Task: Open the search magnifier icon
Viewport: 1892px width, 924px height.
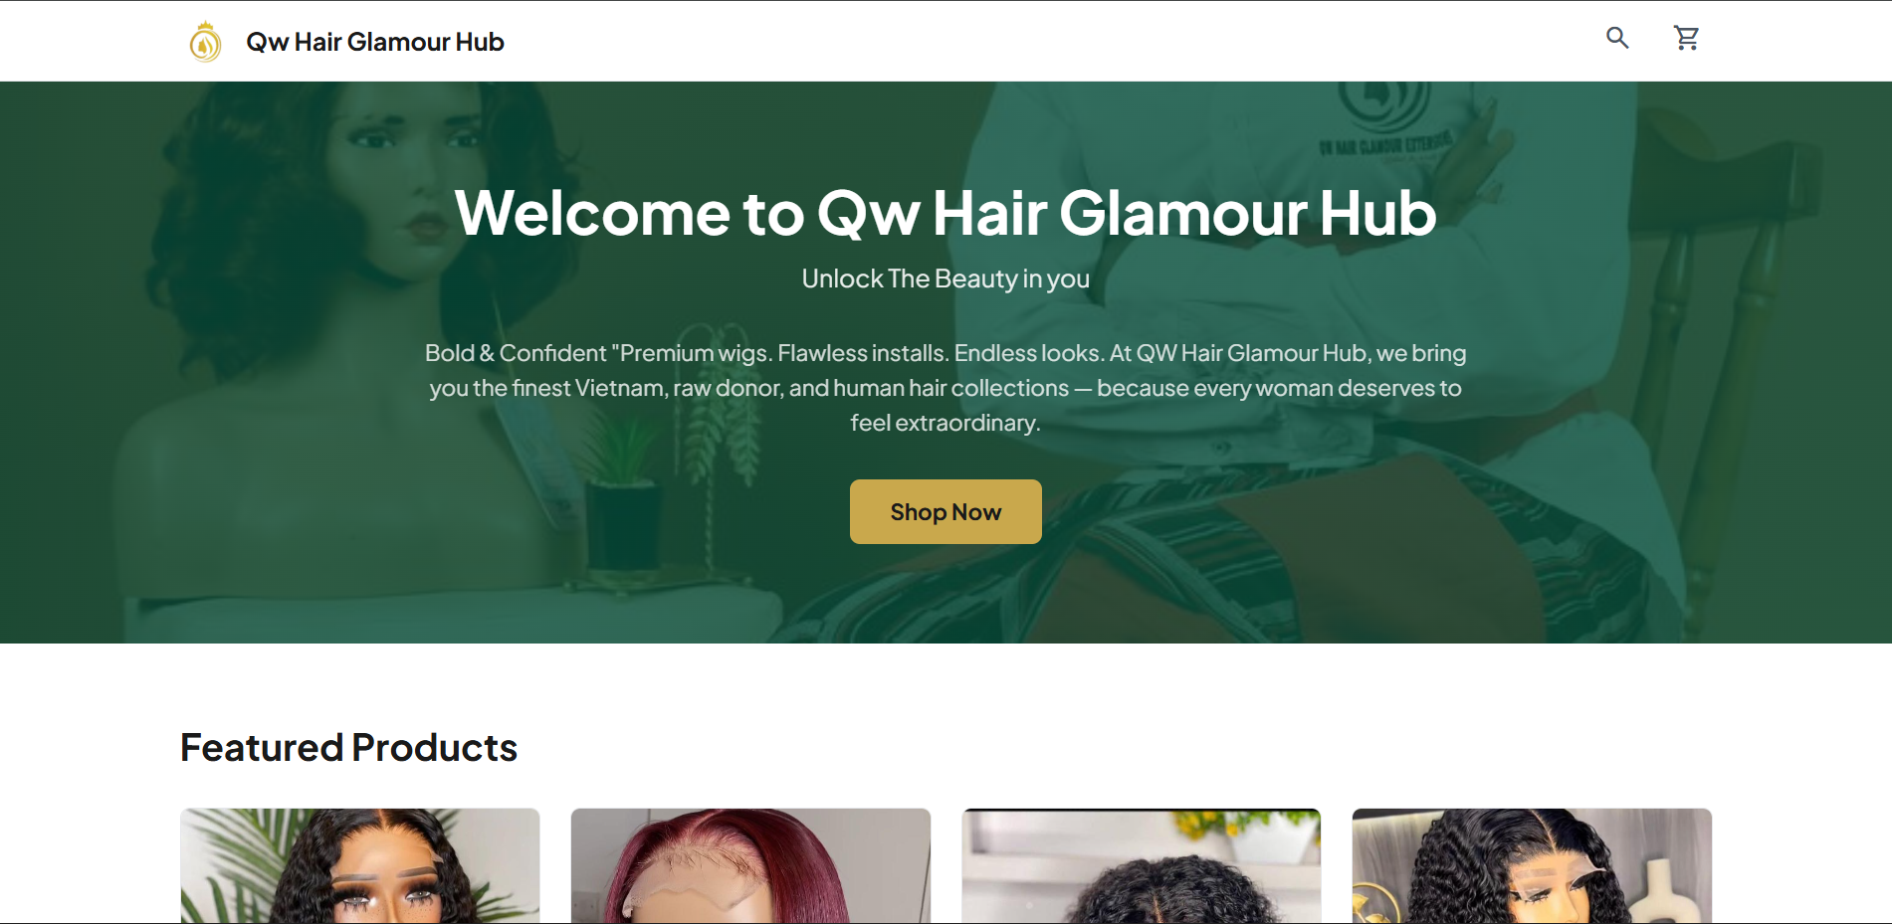Action: [1617, 38]
